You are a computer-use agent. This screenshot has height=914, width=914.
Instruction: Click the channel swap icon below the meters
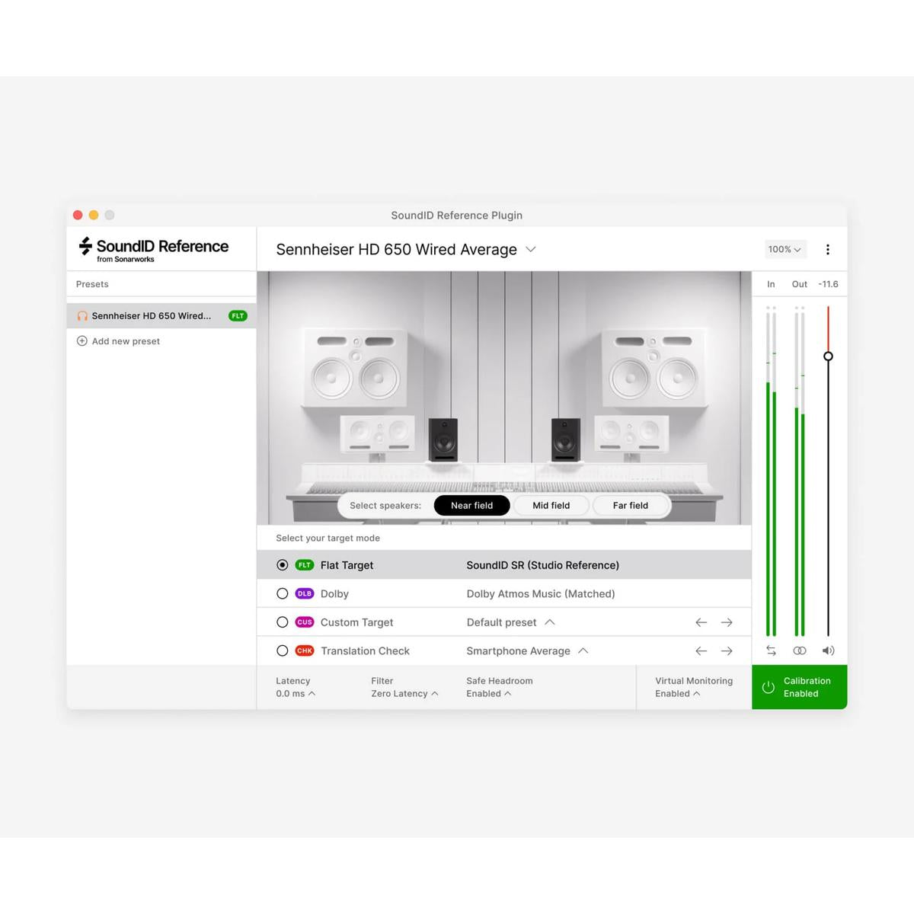pos(771,650)
